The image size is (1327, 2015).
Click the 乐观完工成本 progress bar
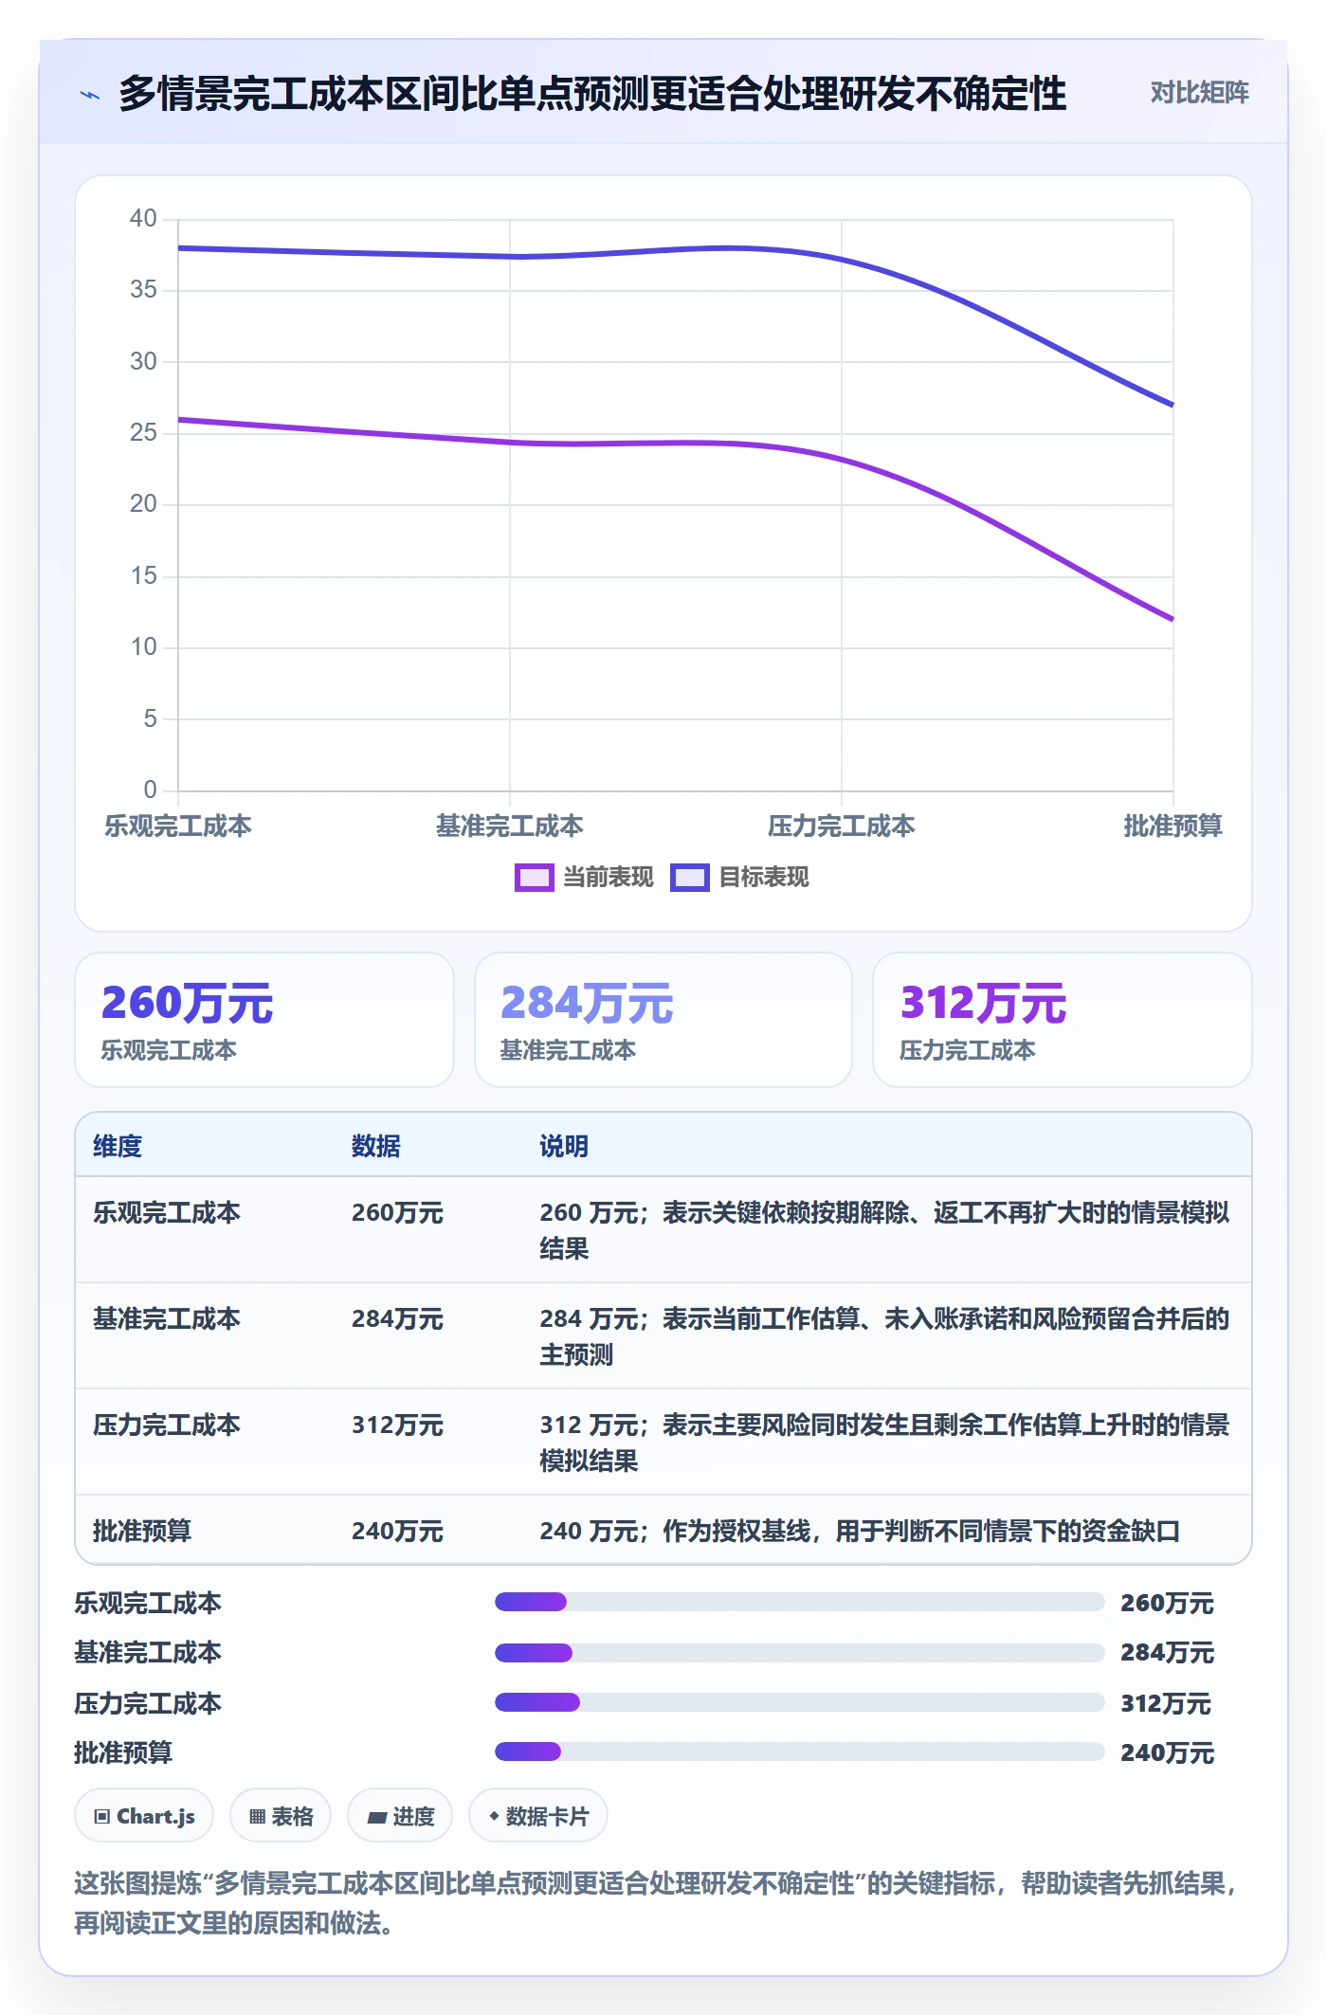coord(799,1602)
